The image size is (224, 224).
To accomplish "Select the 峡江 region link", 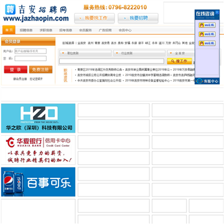I will click(147, 43).
